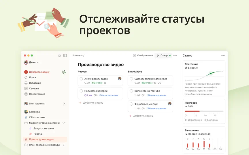The image size is (249, 155).
Task: Add a task under В процессе column
Action: (x=141, y=116)
